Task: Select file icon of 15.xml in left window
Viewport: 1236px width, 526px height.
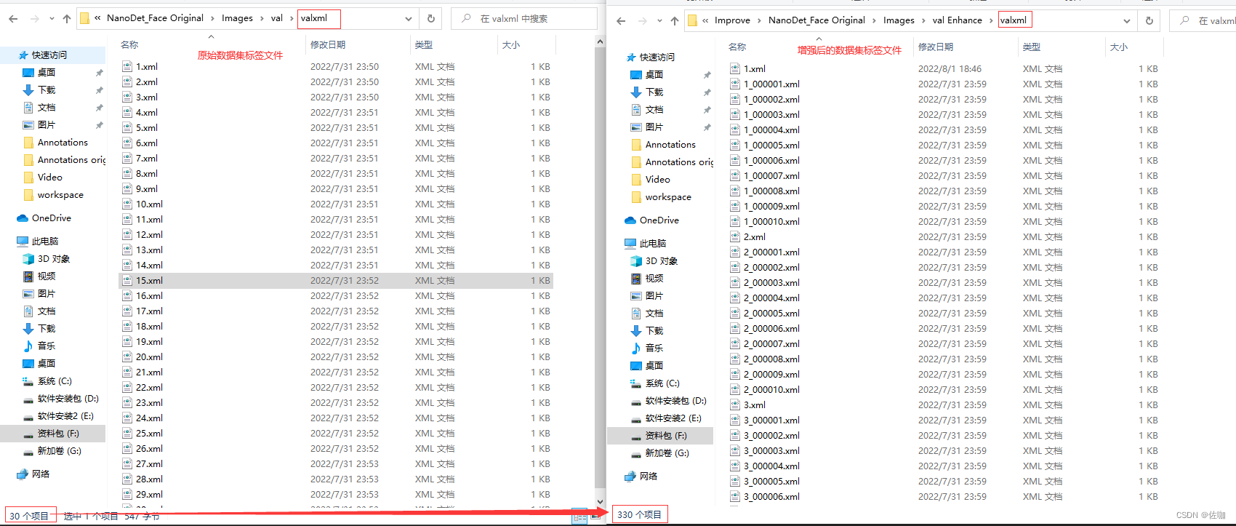Action: [x=127, y=280]
